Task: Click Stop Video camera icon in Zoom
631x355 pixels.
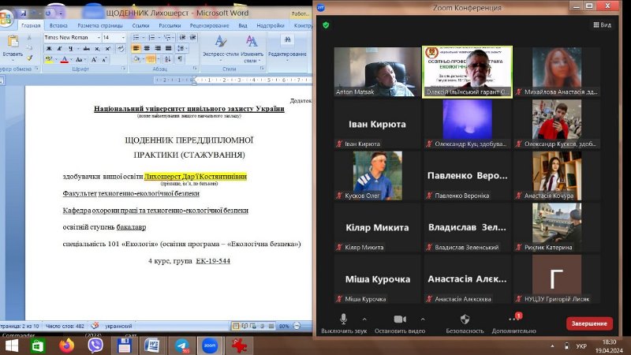Action: point(400,319)
